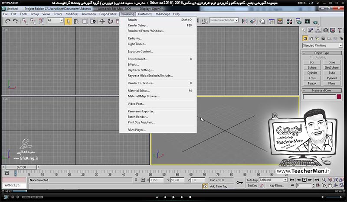Open the Customize menu
Viewport: 347px width, 202px height.
145,14
